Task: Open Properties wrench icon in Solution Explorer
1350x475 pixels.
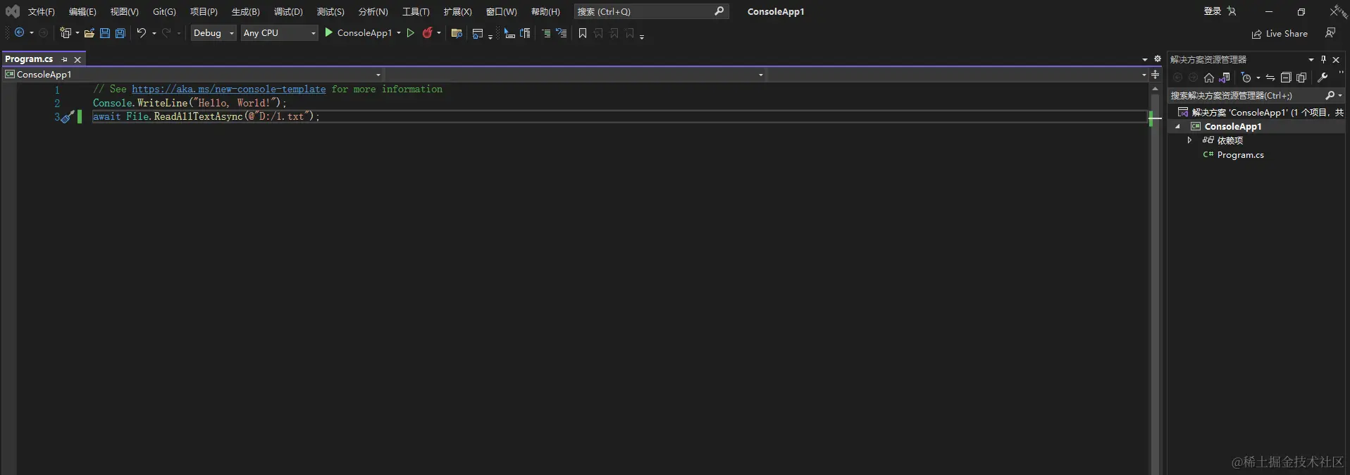Action: coord(1323,78)
